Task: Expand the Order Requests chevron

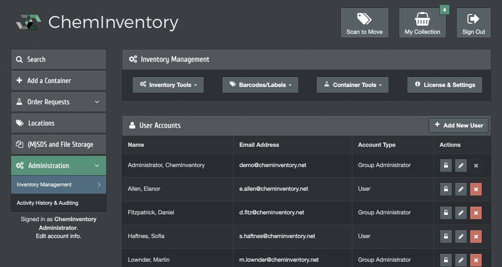Action: tap(97, 102)
